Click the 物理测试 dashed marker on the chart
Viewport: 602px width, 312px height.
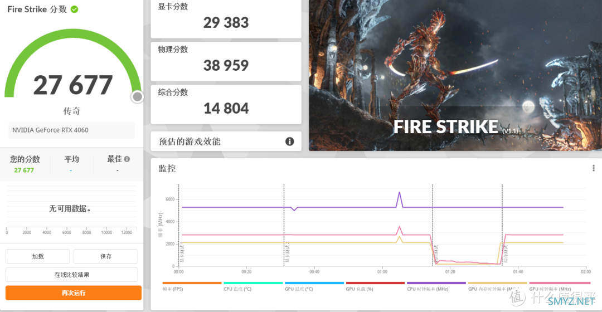click(x=433, y=225)
